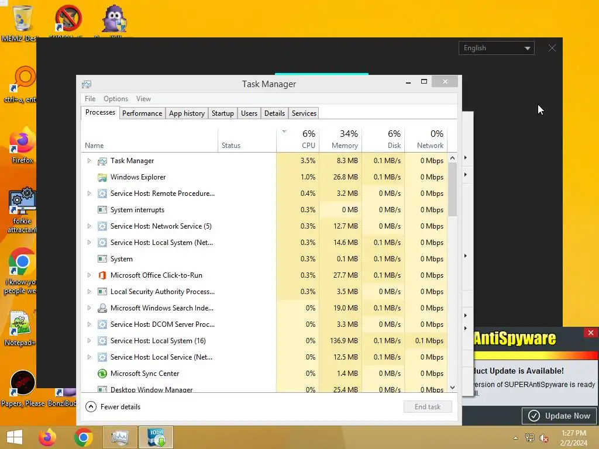Collapse with Fewer details toggle
This screenshot has height=449, width=599.
[113, 407]
